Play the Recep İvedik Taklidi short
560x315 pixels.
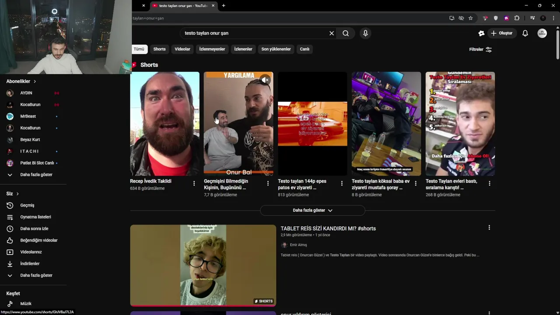pyautogui.click(x=165, y=124)
